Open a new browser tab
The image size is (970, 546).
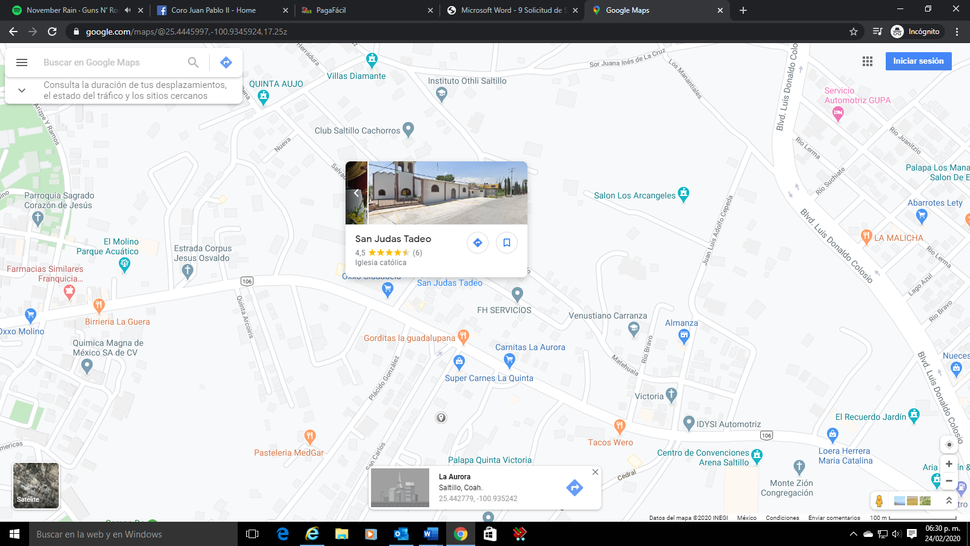tap(743, 10)
